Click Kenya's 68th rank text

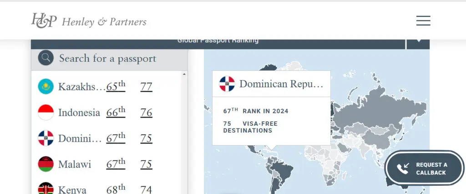(116, 189)
